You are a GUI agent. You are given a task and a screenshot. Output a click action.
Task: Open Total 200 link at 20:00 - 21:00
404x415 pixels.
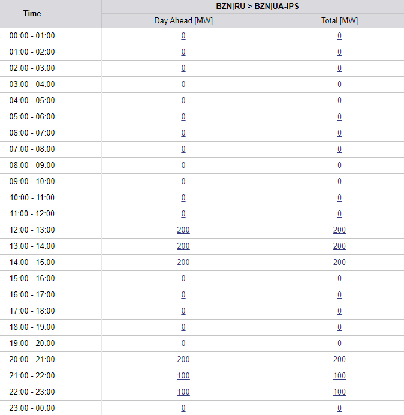(x=339, y=360)
